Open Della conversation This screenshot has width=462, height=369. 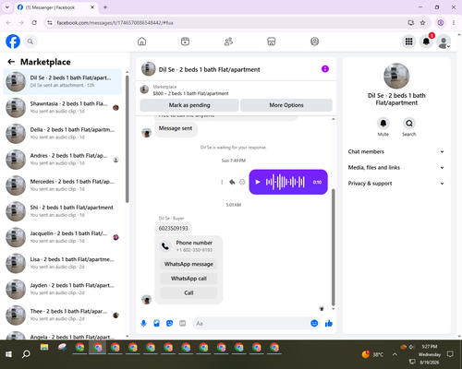coord(62,134)
